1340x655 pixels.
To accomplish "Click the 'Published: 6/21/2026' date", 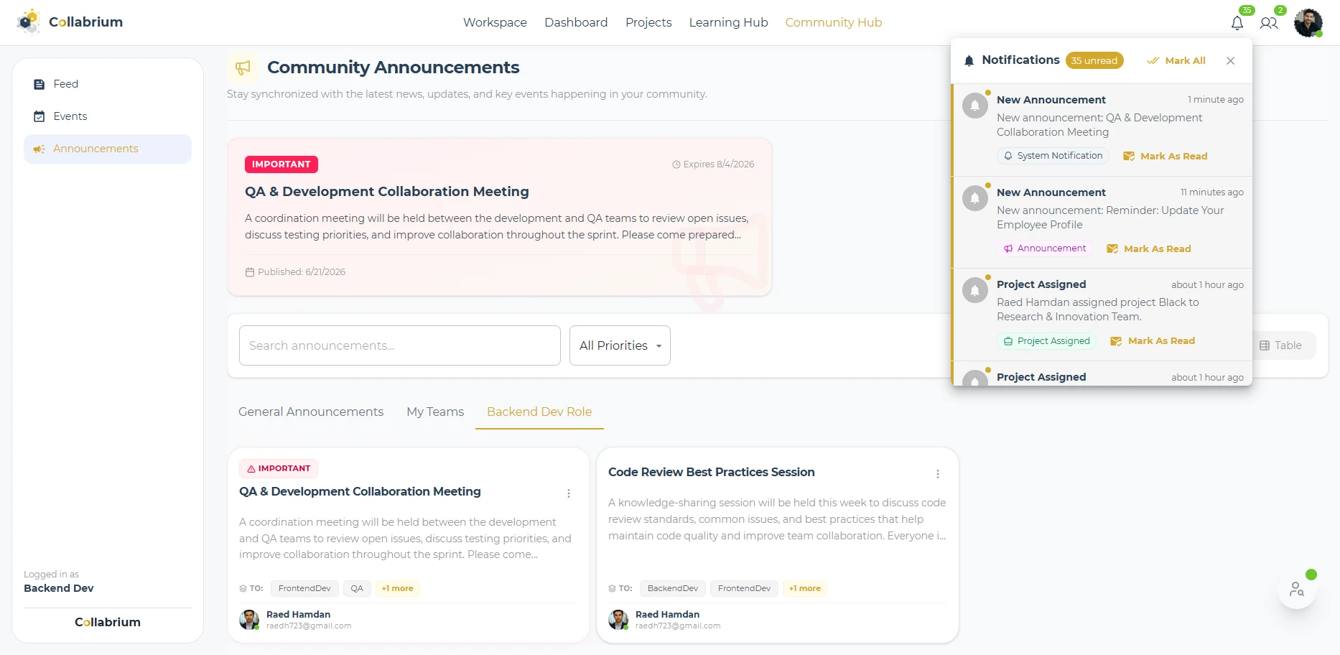I will point(295,272).
